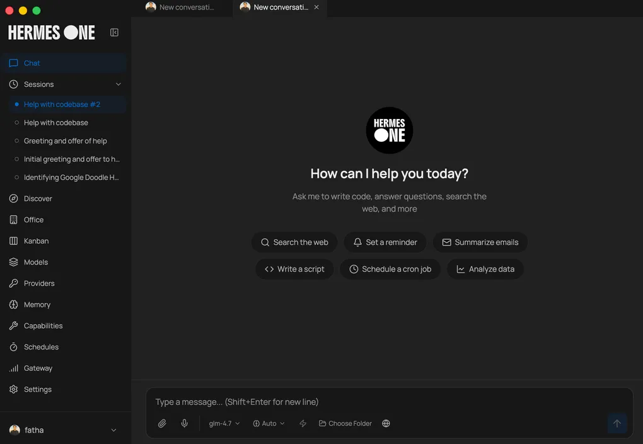
Task: Open Schedules timer icon
Action: (13, 347)
